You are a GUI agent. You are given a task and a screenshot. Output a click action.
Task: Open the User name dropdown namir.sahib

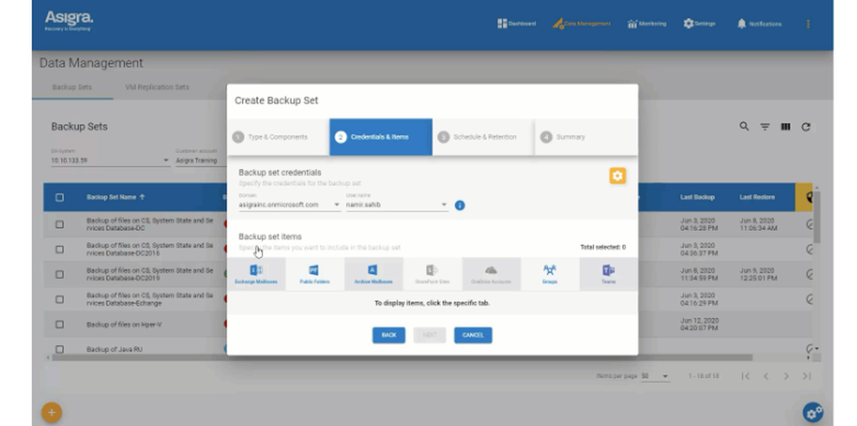point(396,205)
